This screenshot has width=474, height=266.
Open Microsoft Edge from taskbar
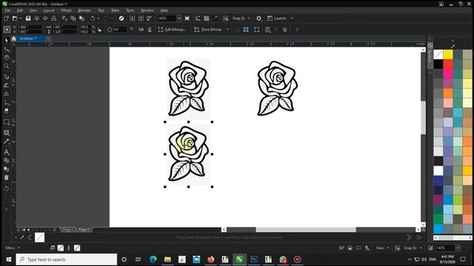153,259
